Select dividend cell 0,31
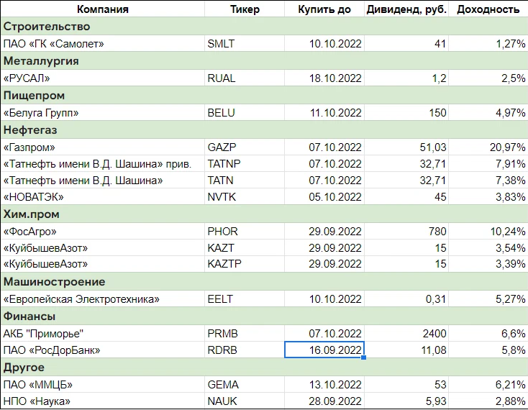Viewport: 528px width, 410px height. point(406,299)
